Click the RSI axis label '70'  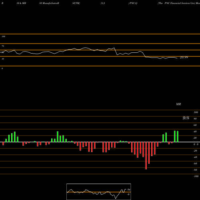(3, 46)
